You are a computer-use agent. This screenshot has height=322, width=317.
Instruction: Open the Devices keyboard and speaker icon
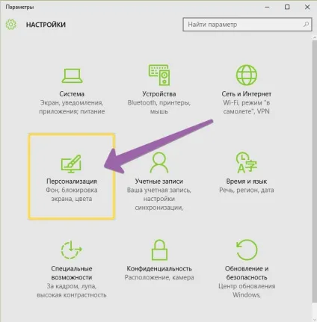pos(159,75)
